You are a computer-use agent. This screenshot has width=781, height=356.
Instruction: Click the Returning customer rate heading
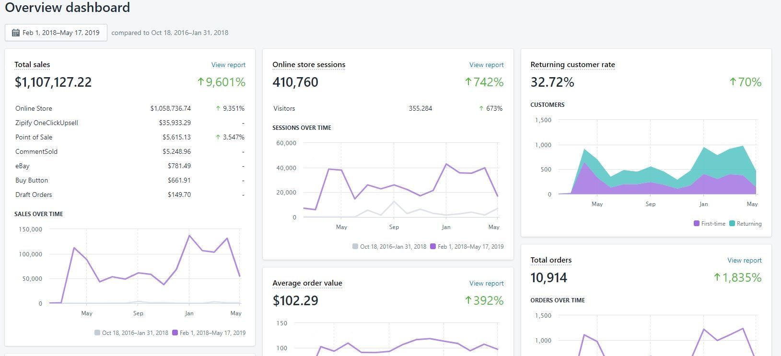click(x=572, y=65)
